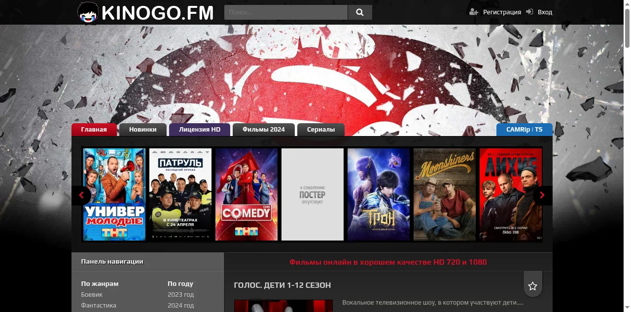The image size is (631, 312).
Task: Click the login arrow icon
Action: click(x=530, y=12)
